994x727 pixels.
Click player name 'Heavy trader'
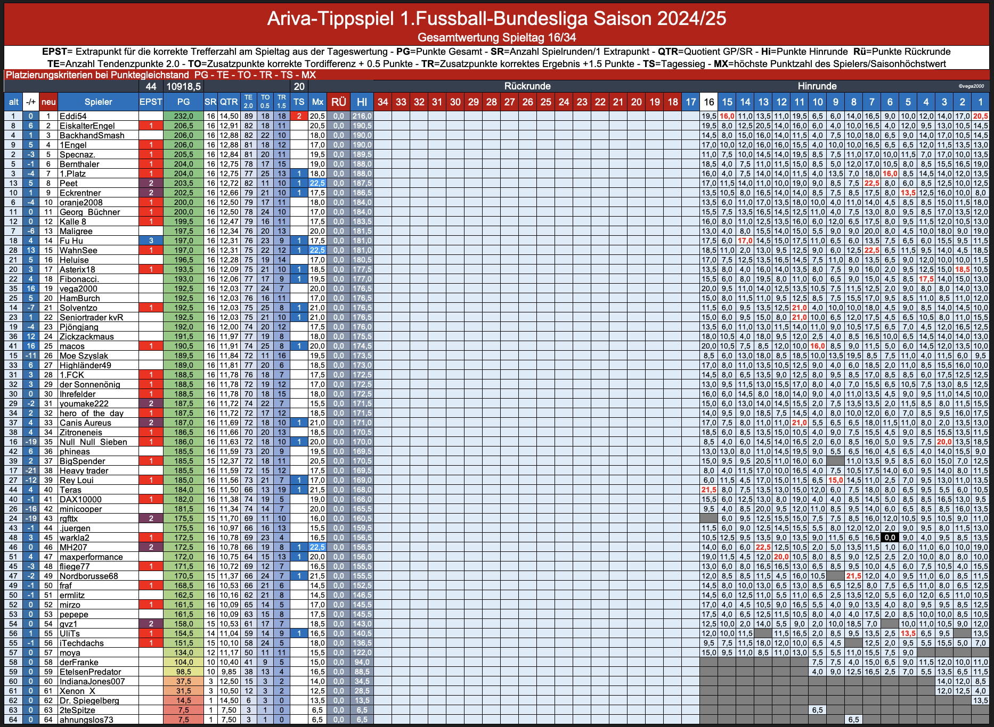(x=84, y=470)
